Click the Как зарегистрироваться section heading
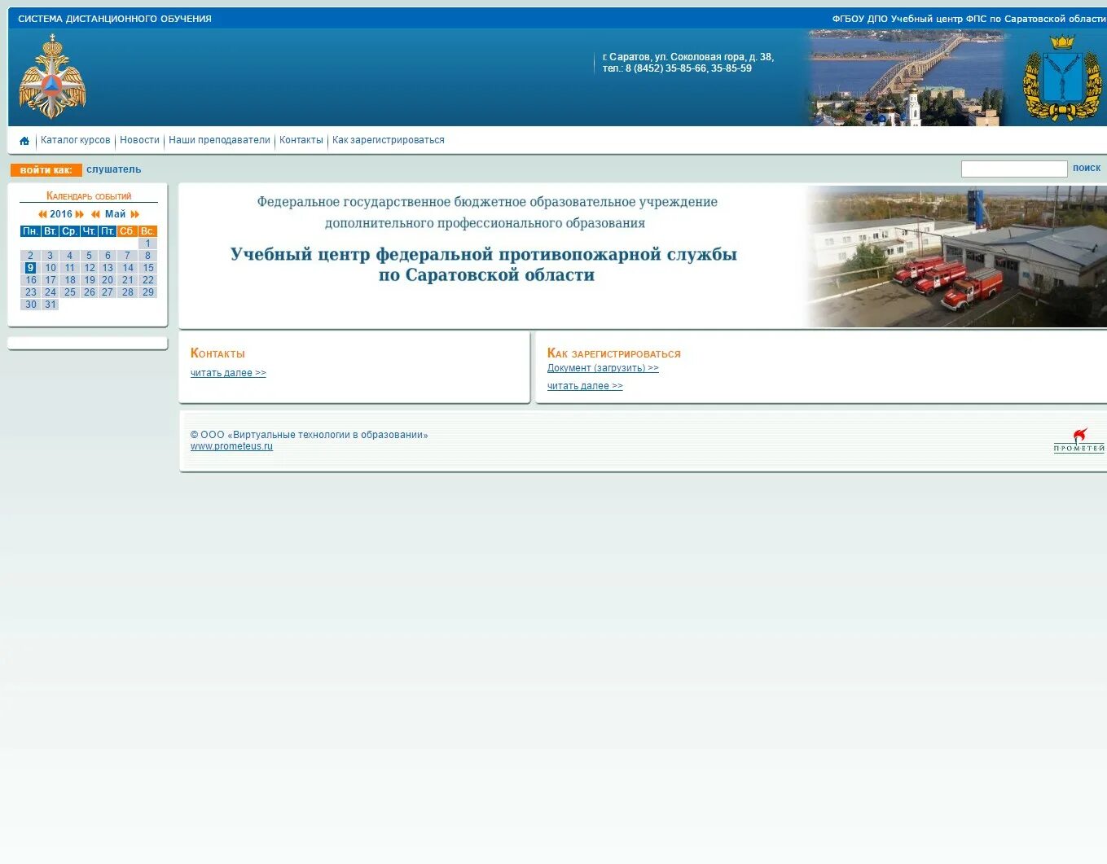 click(x=614, y=353)
